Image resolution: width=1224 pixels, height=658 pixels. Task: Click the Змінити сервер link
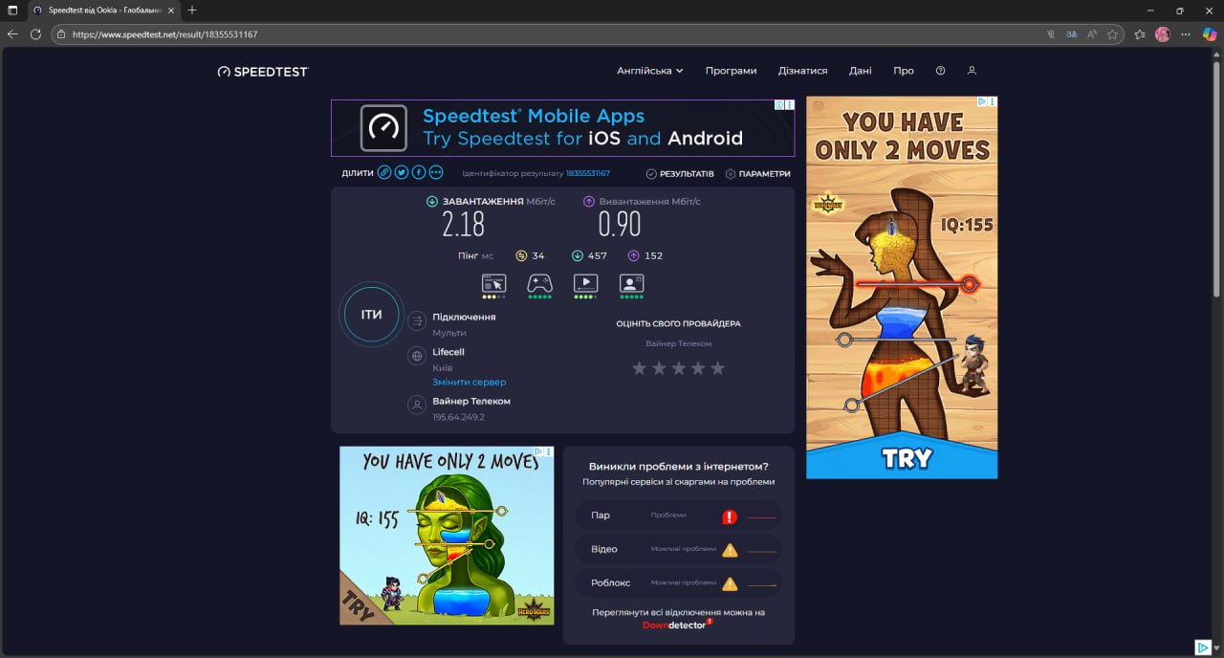pyautogui.click(x=469, y=383)
